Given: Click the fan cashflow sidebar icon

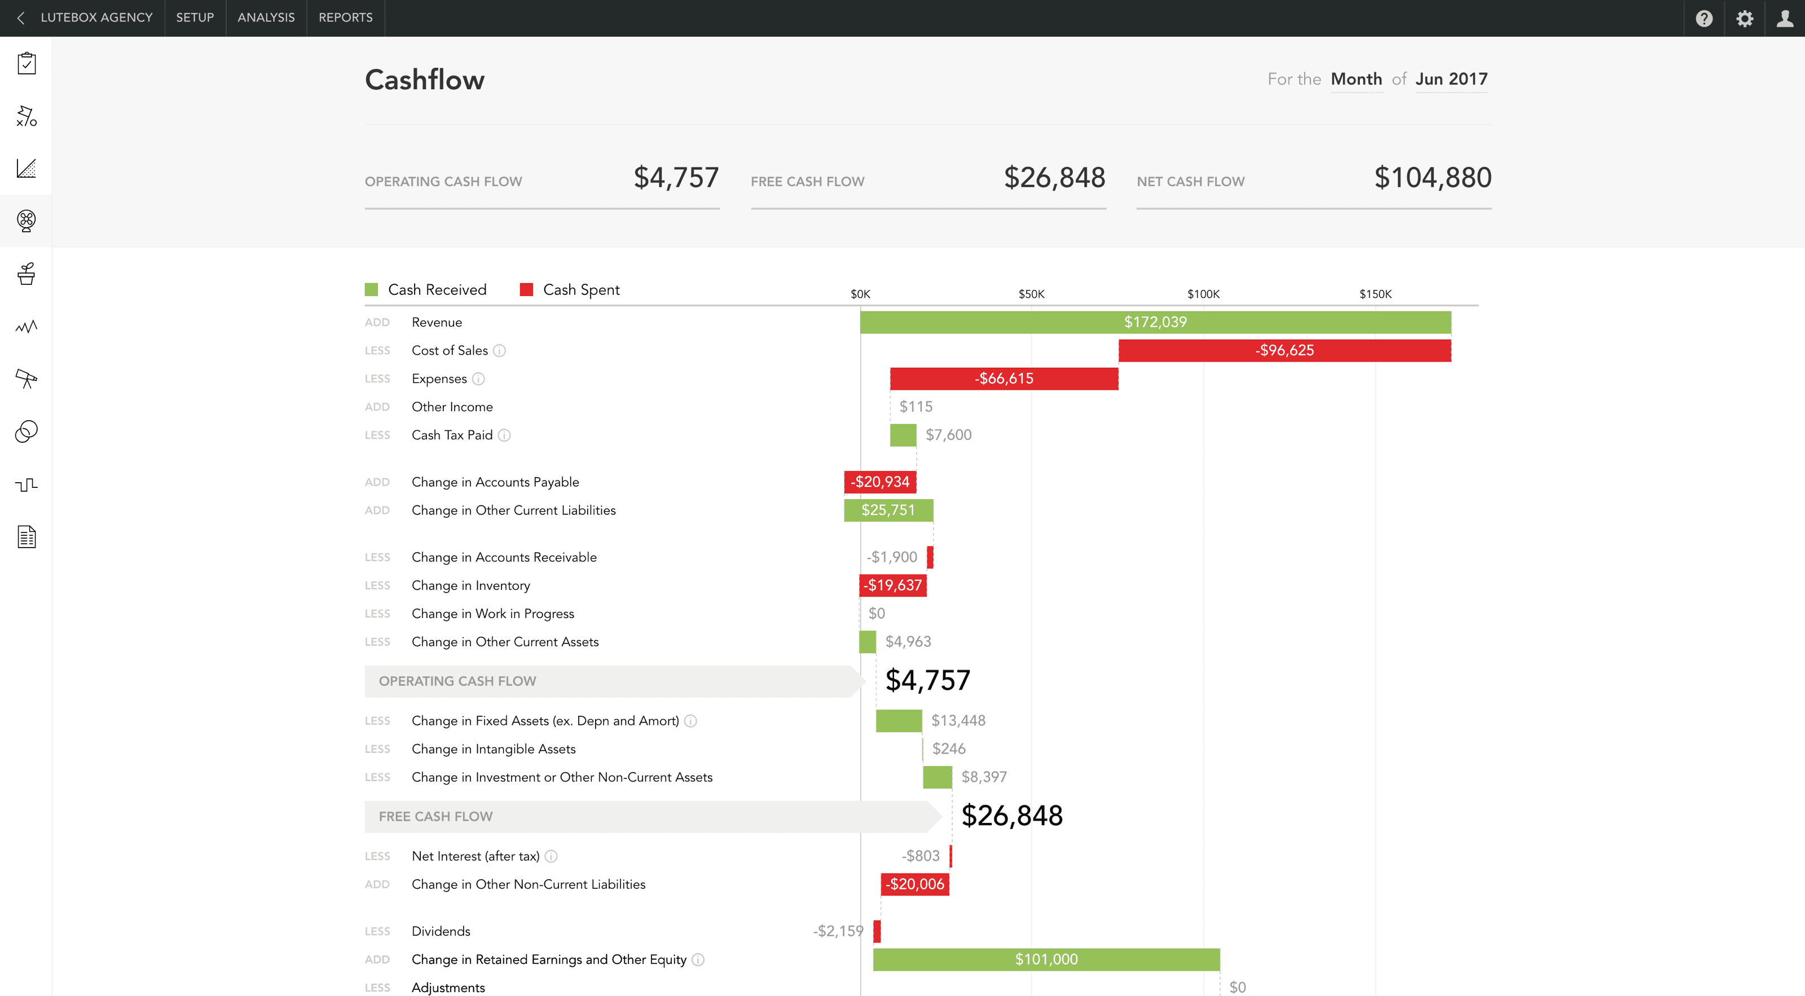Looking at the screenshot, I should click(x=26, y=221).
